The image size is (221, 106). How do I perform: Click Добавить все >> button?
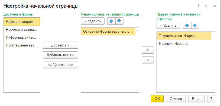[x=60, y=55]
